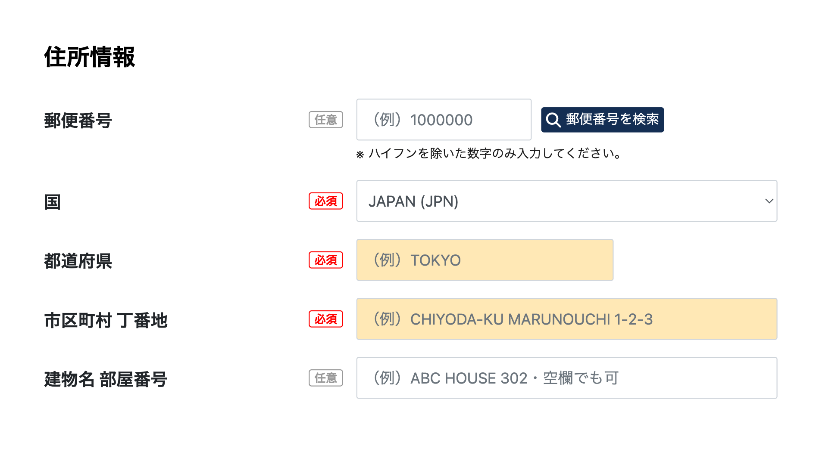This screenshot has height=455, width=838.
Task: Click the hyphen note under postal code
Action: (x=489, y=153)
